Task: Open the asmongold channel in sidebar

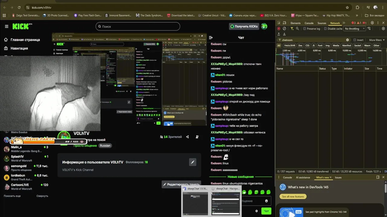Action: point(26,168)
